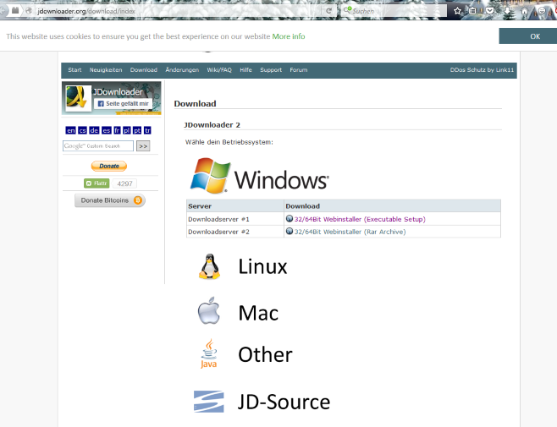Open the Hilfe menu item
Image resolution: width=557 pixels, height=427 pixels.
point(245,70)
